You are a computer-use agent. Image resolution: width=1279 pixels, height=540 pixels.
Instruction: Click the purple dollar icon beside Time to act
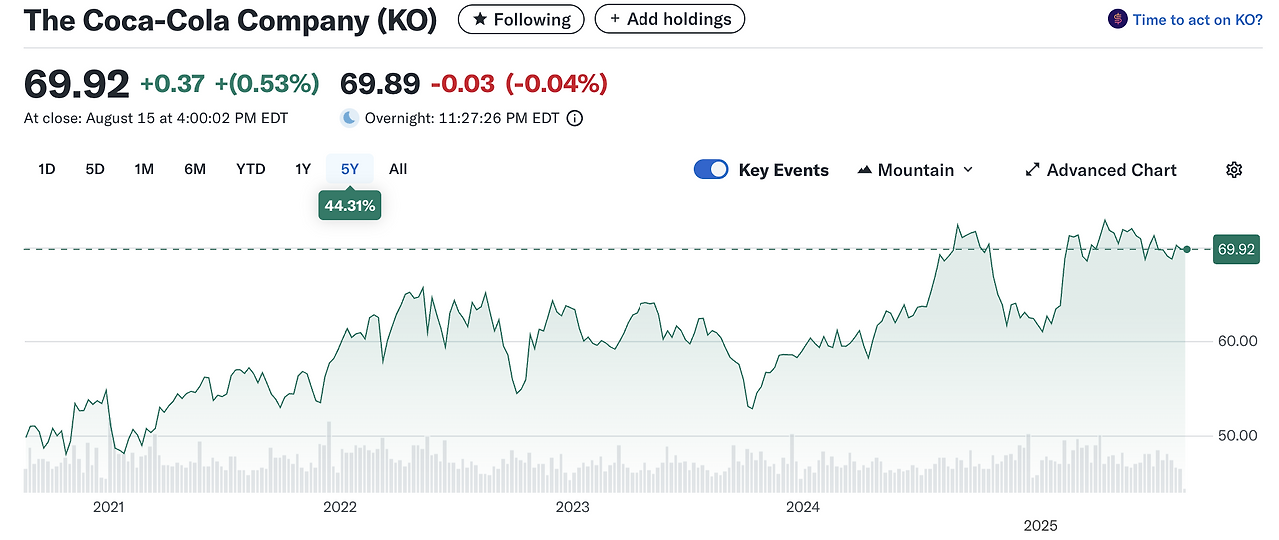pyautogui.click(x=1117, y=19)
